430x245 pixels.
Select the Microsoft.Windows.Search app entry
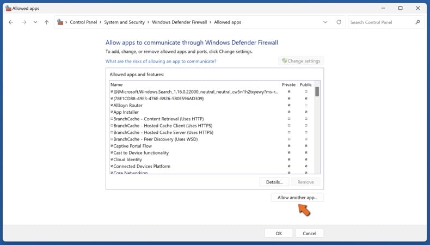coord(211,91)
